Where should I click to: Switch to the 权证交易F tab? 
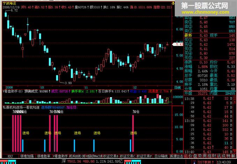tap(145, 156)
